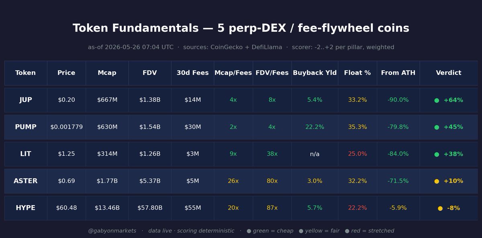This screenshot has height=238, width=482.
Task: Click the -8% verdict score
Action: (453, 208)
